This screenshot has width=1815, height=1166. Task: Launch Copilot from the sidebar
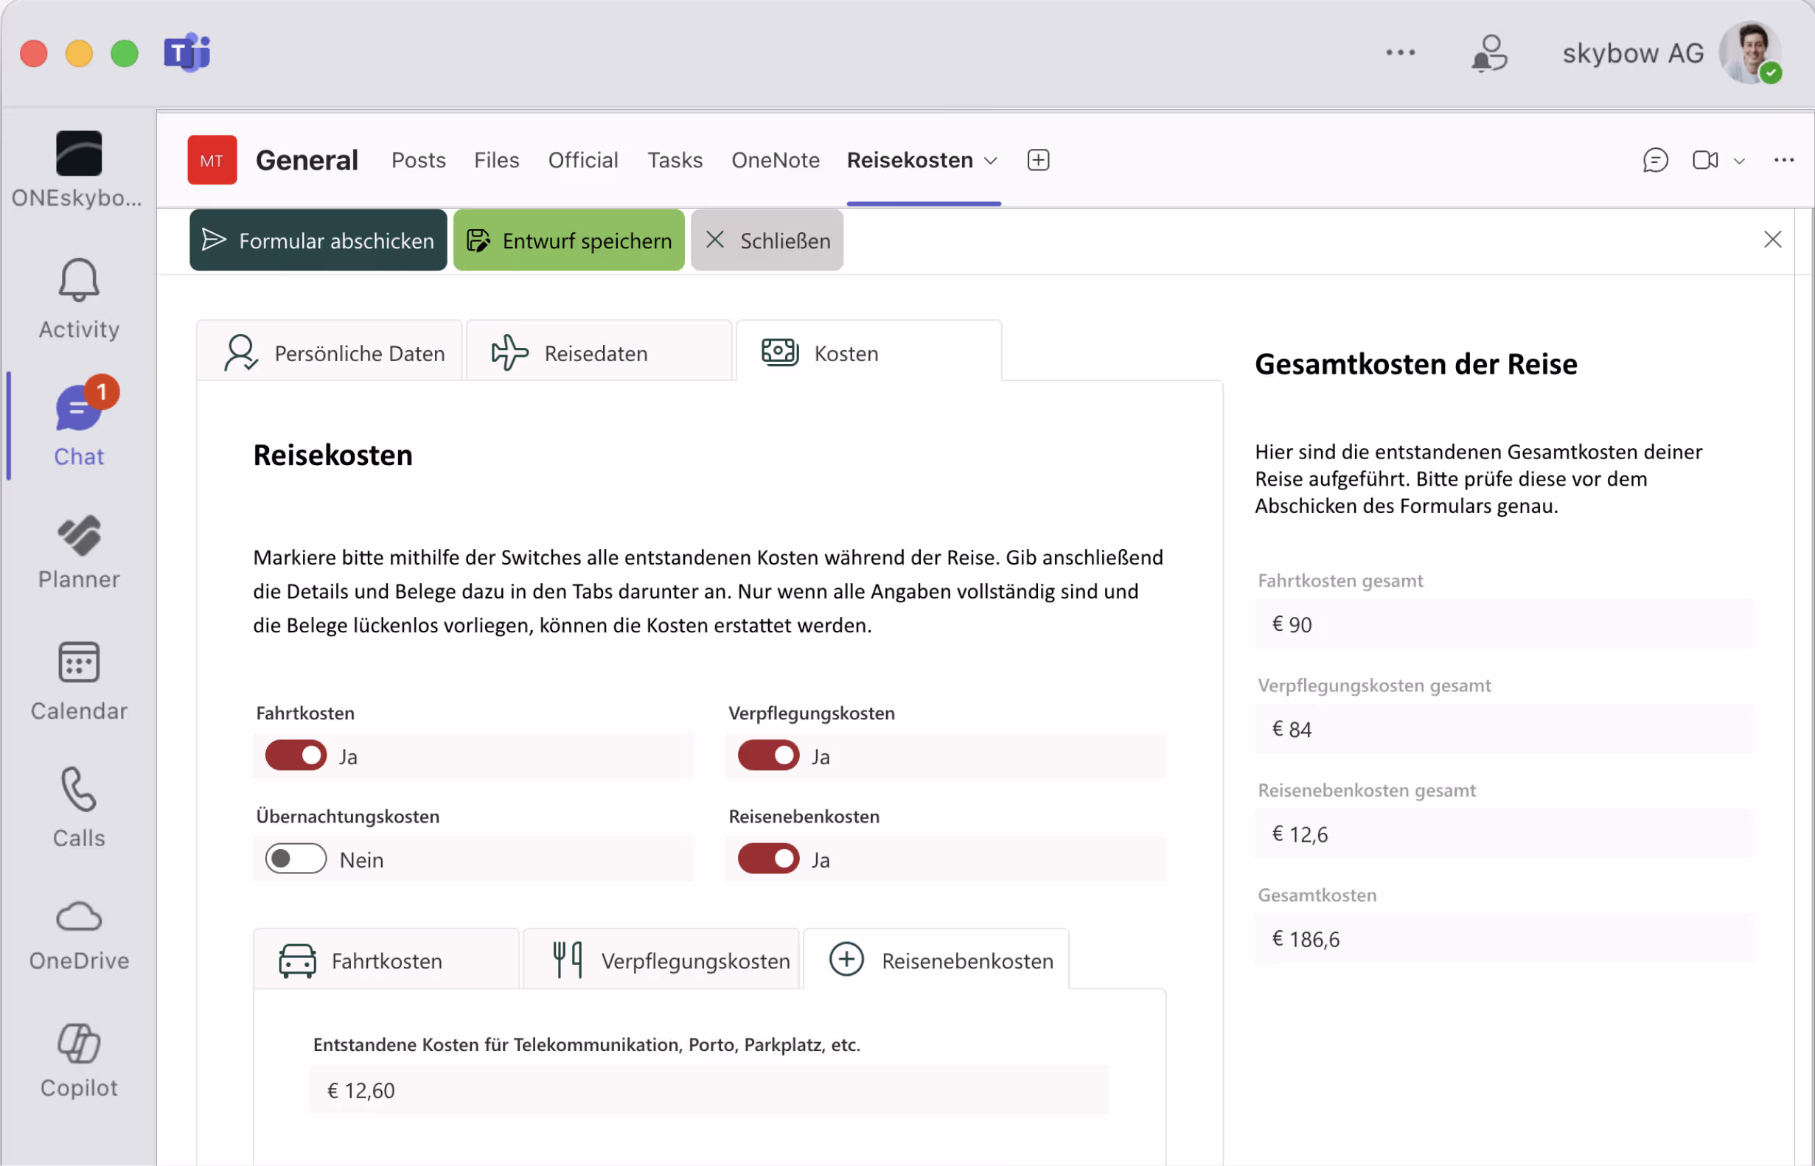(x=79, y=1044)
